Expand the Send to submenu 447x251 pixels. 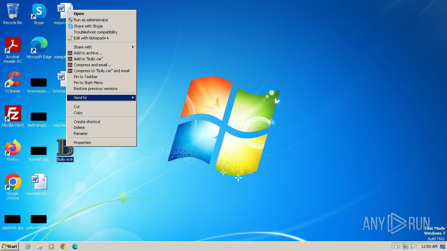[101, 98]
